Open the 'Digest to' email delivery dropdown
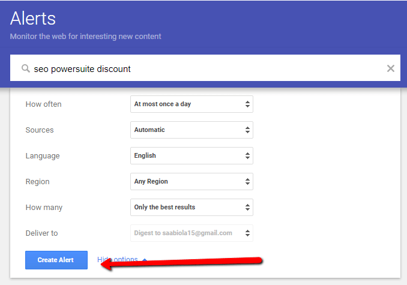 191,233
